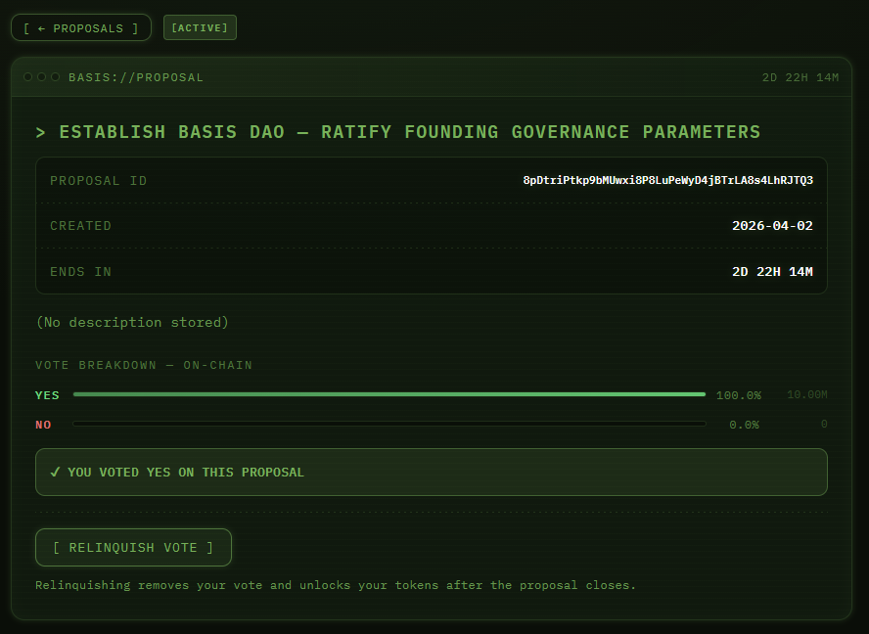Click the PROPOSAL ID label

pyautogui.click(x=99, y=181)
